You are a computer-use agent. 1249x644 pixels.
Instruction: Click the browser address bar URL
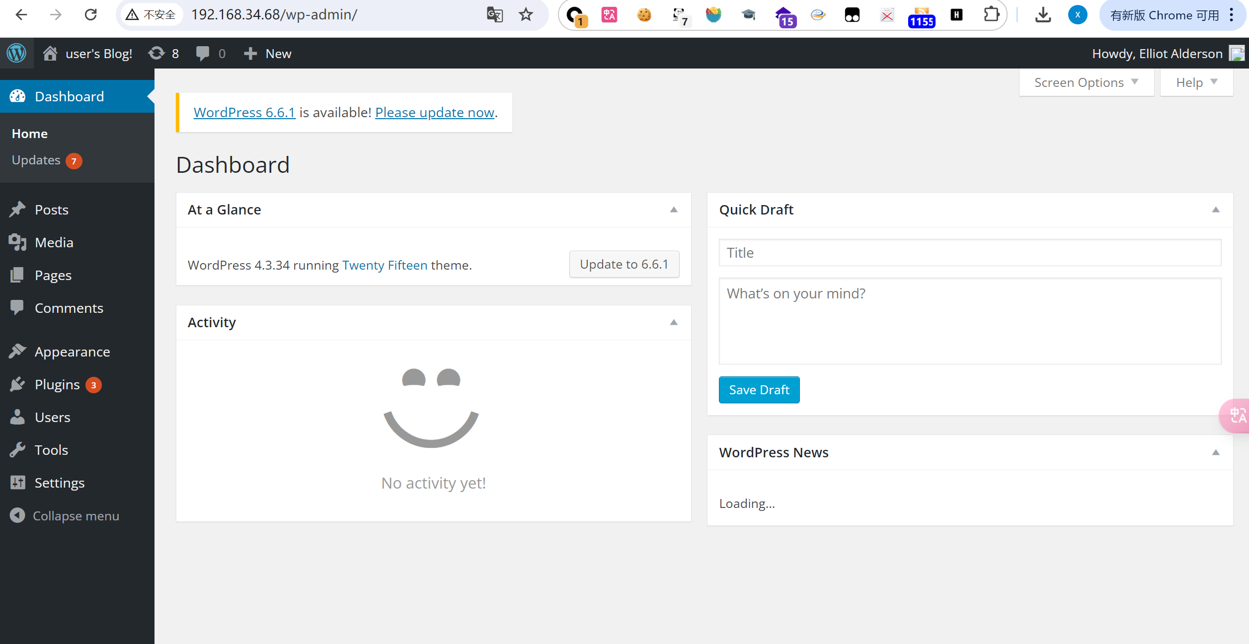(274, 15)
